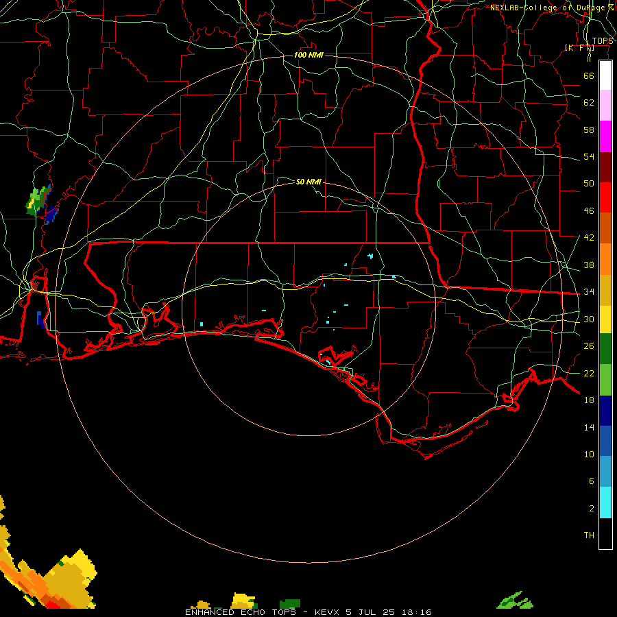
Task: Click the light green echo near the bottom right
Action: [515, 601]
